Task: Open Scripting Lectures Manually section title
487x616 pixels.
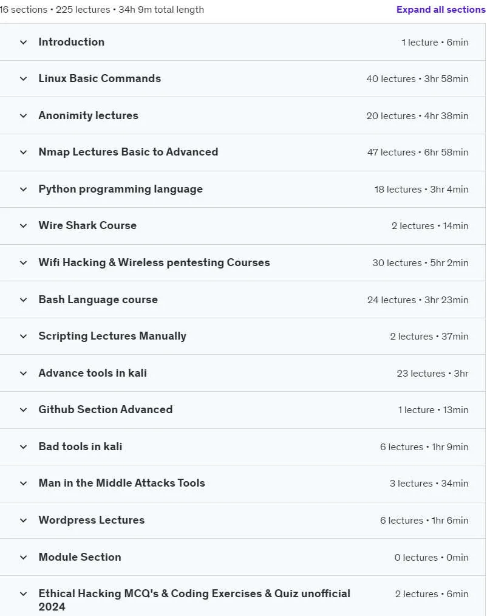Action: pos(112,337)
